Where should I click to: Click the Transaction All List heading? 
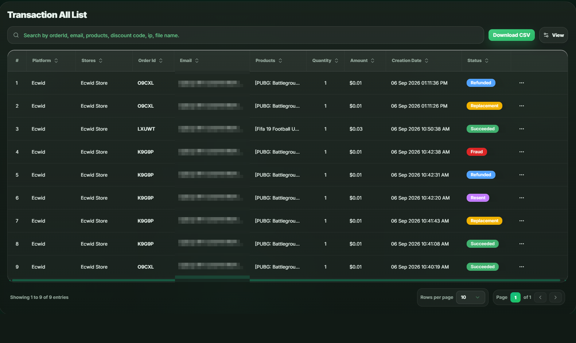click(x=47, y=15)
